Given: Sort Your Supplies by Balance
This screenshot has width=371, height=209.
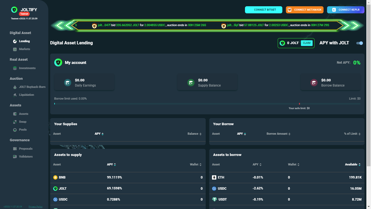Looking at the screenshot, I should (195, 134).
